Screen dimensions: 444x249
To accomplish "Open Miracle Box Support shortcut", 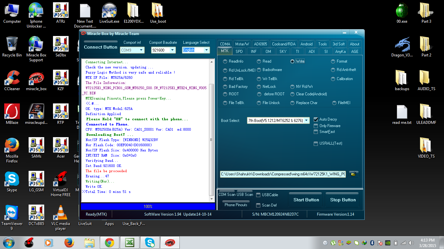I will point(36,49).
